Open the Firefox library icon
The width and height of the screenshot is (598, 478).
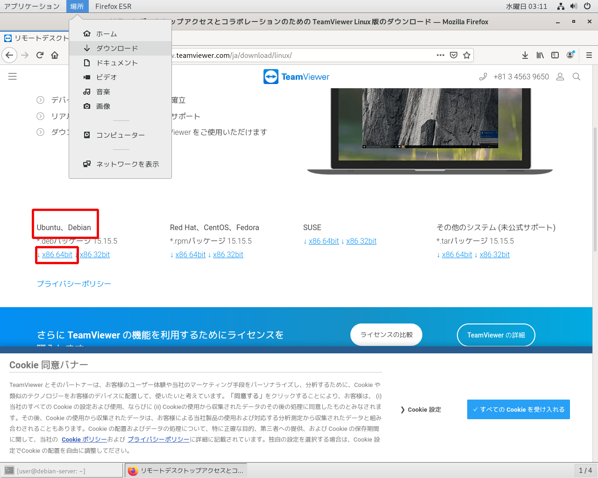[x=540, y=55]
